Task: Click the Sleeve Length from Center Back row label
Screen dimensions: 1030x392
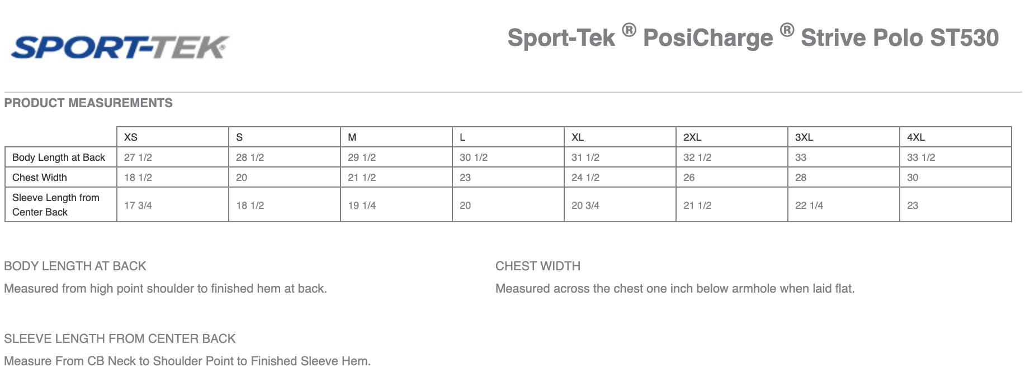Action: pyautogui.click(x=56, y=205)
